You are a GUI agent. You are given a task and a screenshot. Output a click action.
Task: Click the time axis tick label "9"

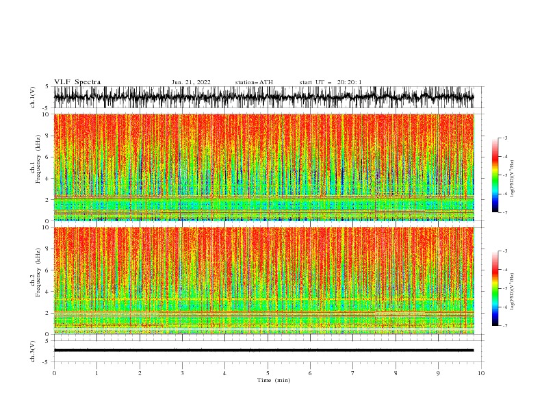[438, 373]
